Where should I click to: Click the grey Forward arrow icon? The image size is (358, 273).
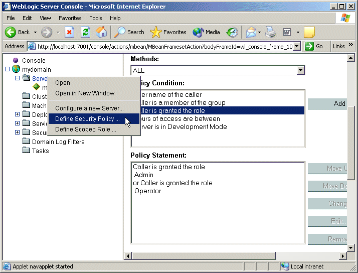[47, 32]
